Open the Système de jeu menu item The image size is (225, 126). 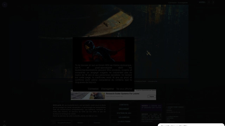(x=124, y=113)
